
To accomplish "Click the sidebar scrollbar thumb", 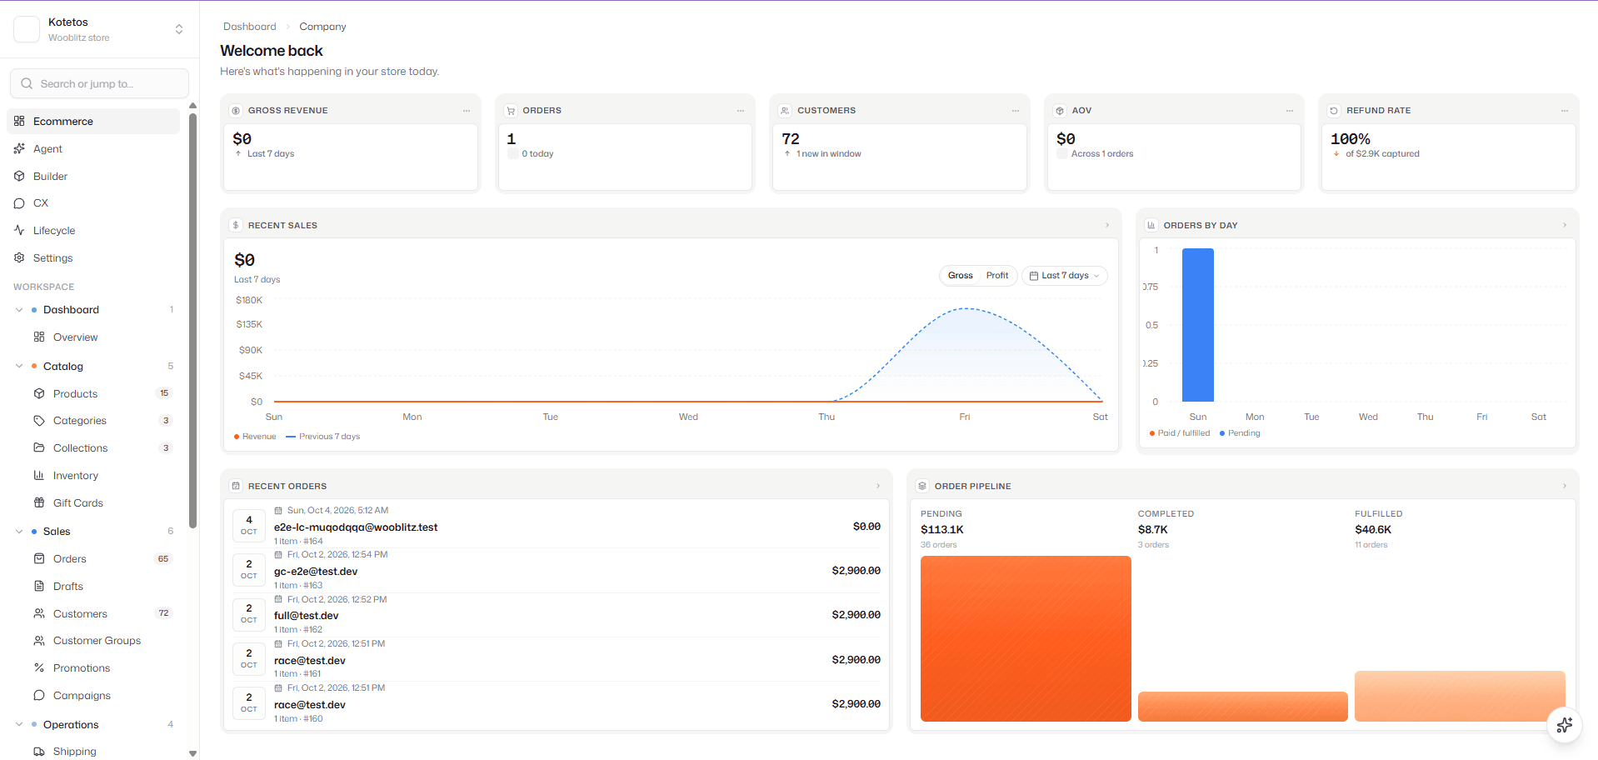I will (x=192, y=321).
